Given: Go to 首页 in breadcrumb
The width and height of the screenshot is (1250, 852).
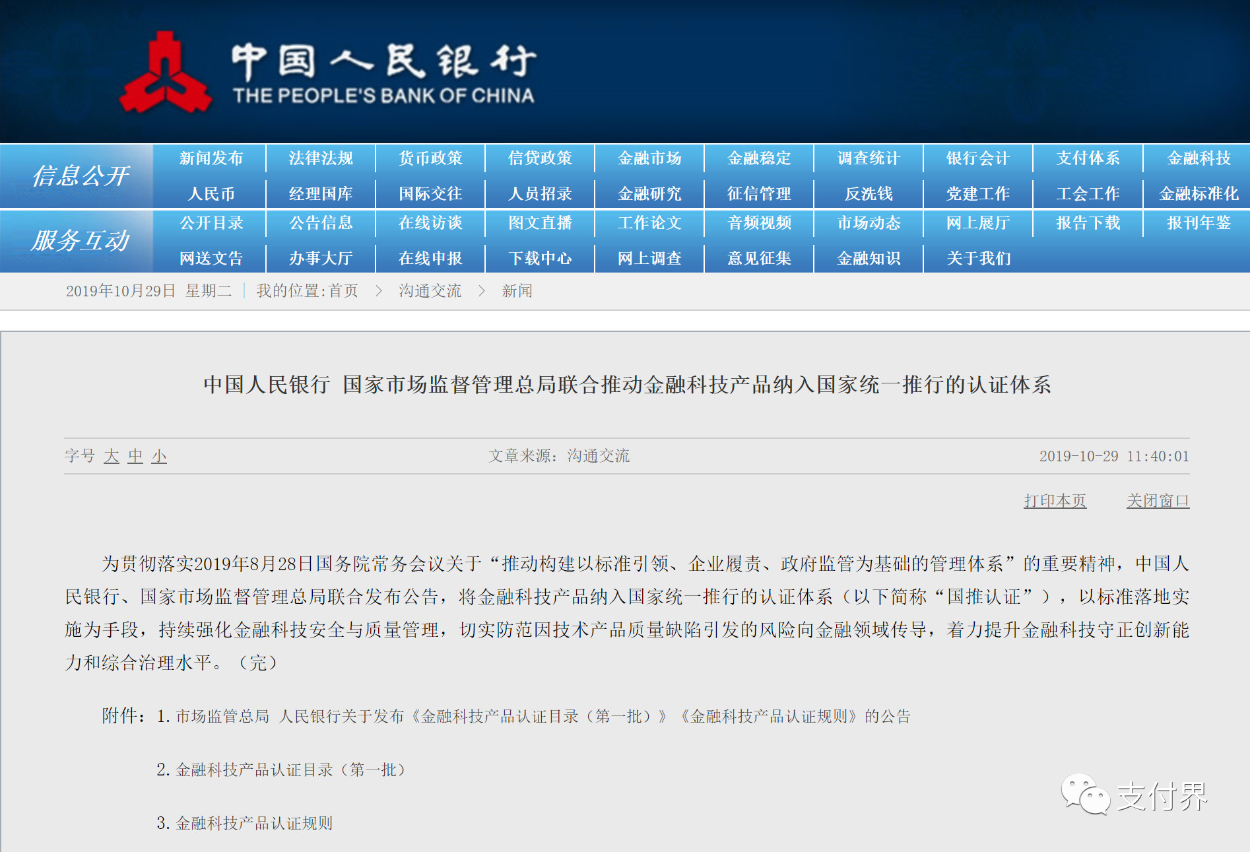Looking at the screenshot, I should [x=343, y=291].
